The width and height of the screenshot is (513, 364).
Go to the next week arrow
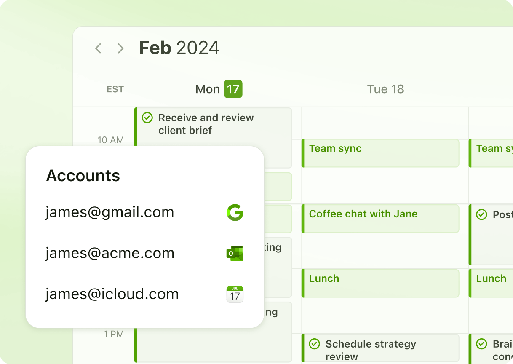(x=121, y=48)
